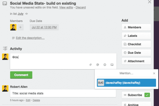The height and width of the screenshot is (106, 159).
Task: Close the Mention popup
Action: [154, 73]
